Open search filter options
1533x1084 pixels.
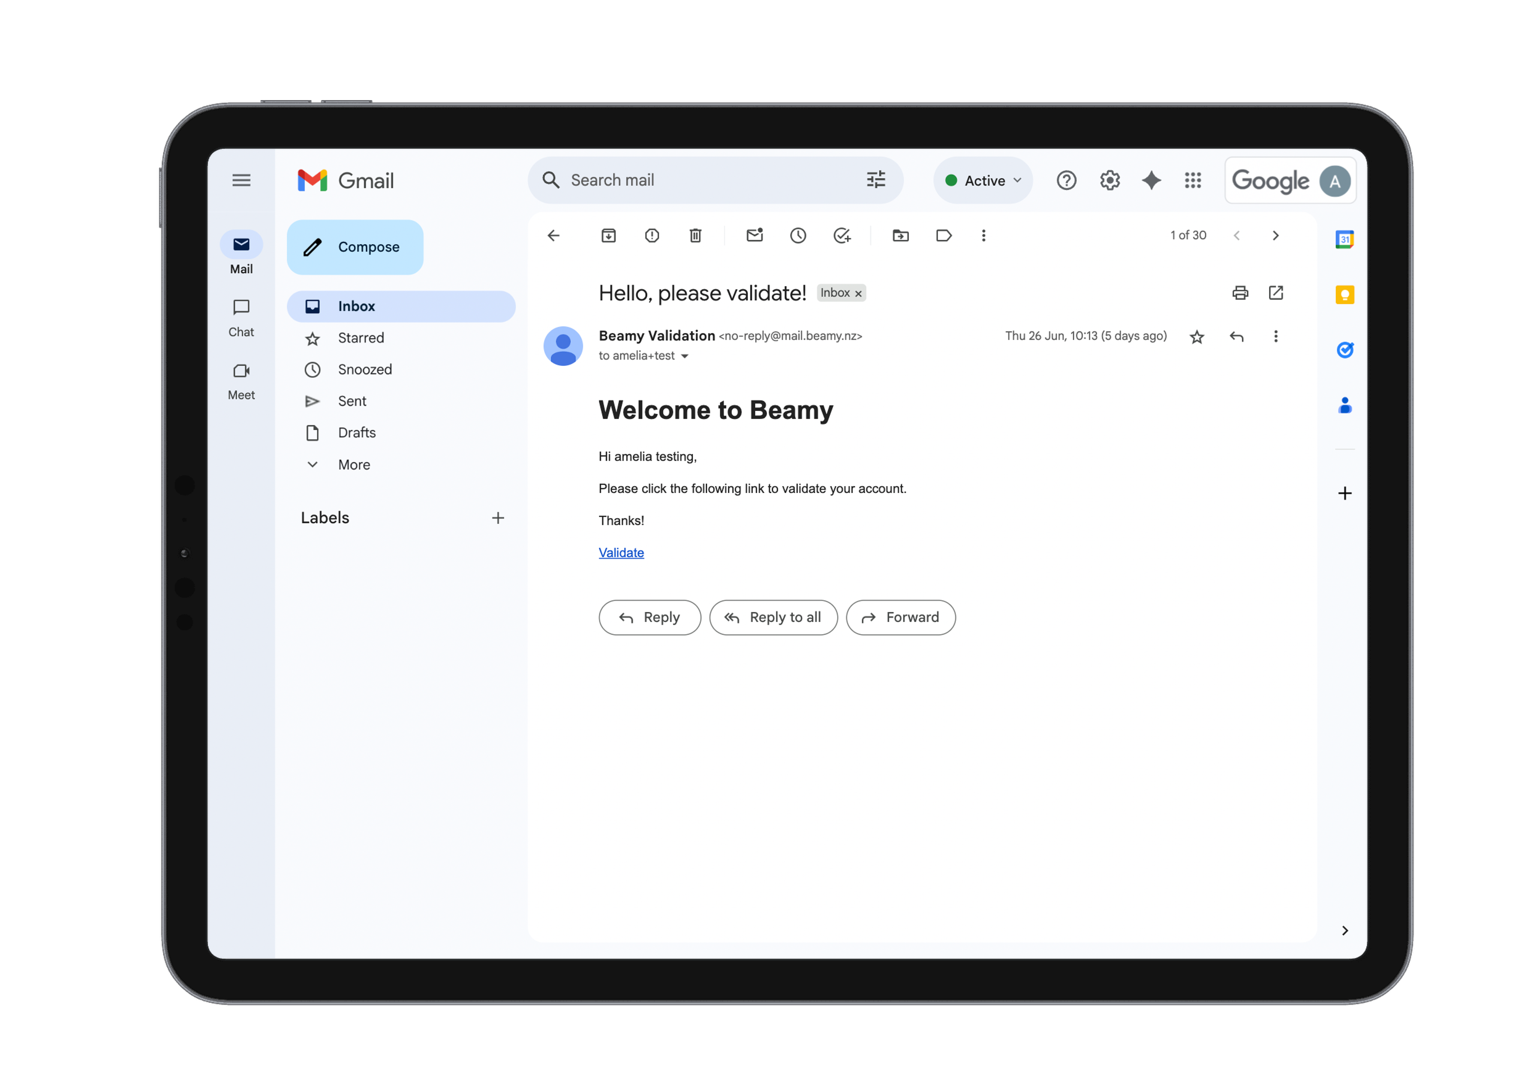pyautogui.click(x=876, y=180)
